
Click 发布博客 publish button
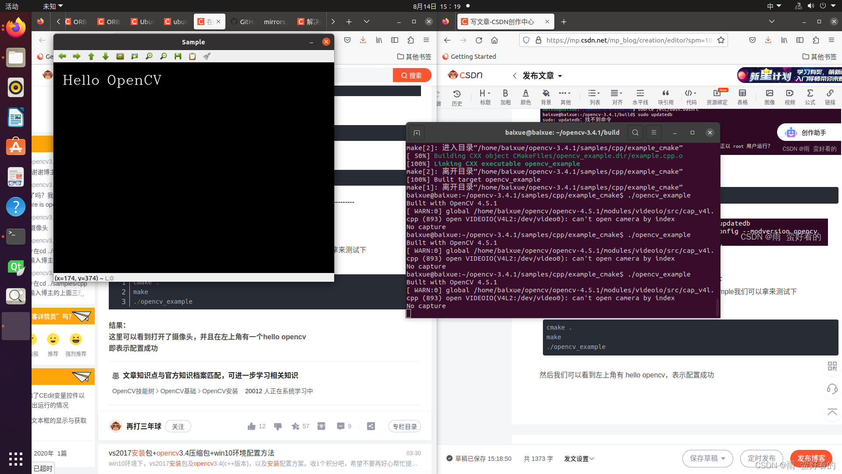pyautogui.click(x=810, y=458)
